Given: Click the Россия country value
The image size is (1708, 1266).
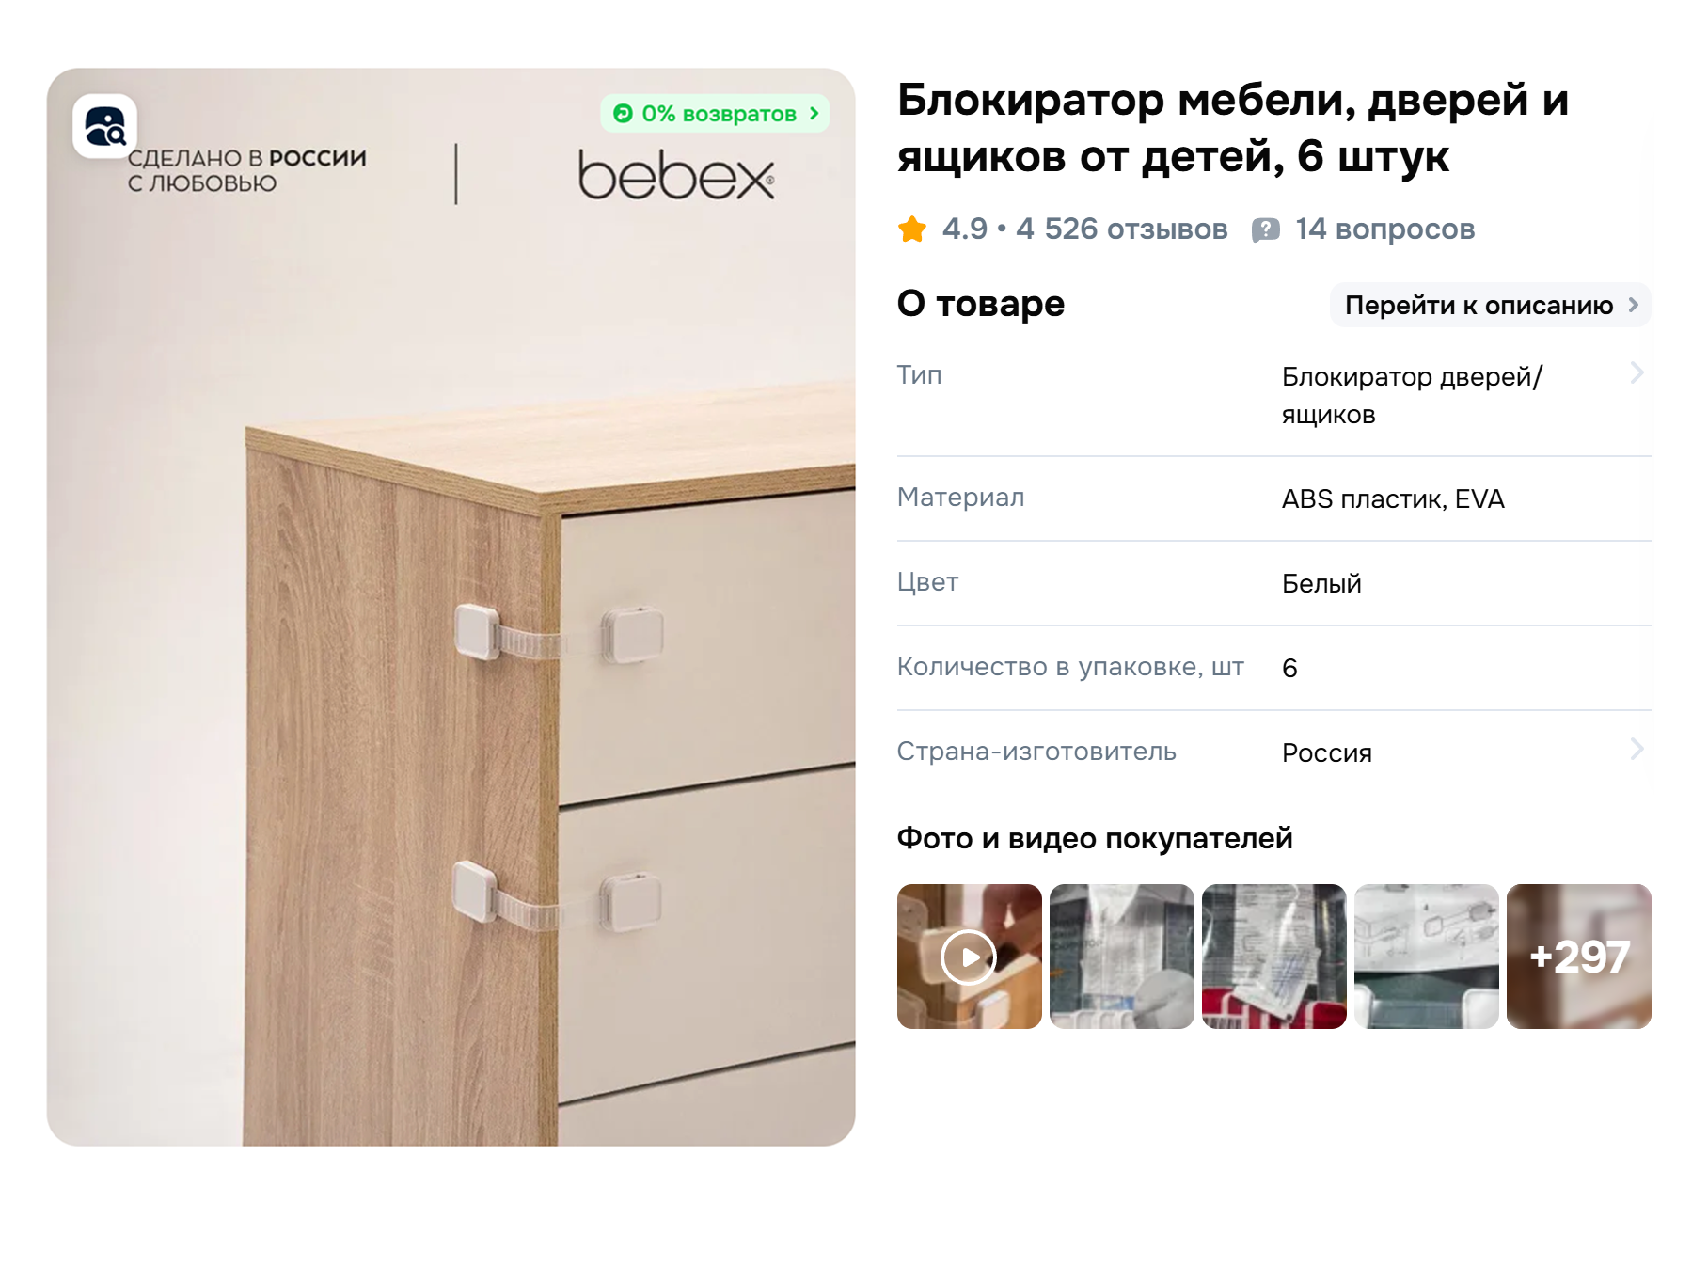Looking at the screenshot, I should pos(1327,753).
